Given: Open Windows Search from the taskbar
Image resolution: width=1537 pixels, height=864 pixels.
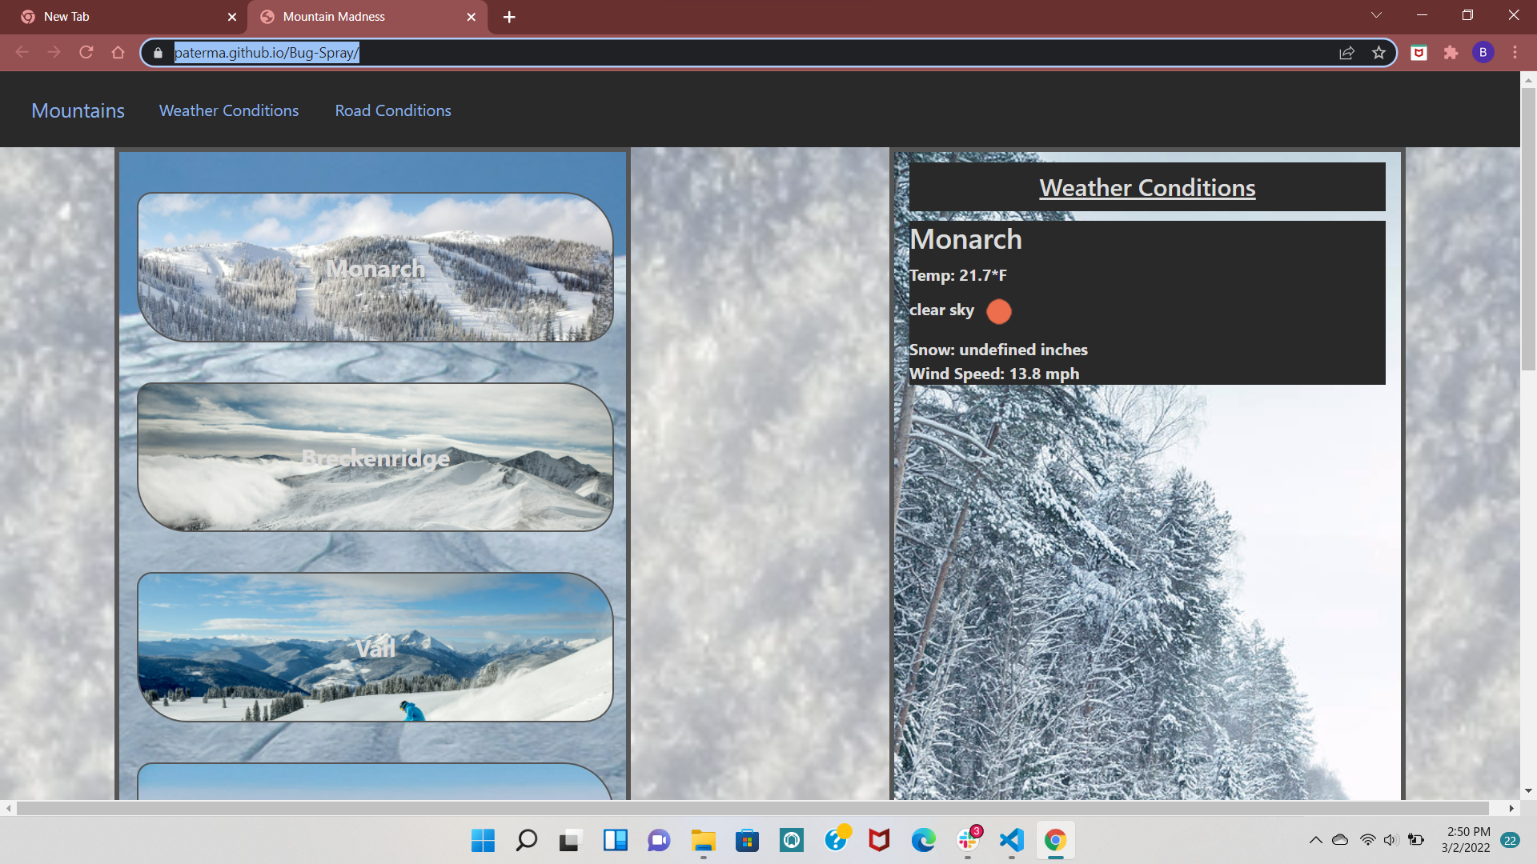Looking at the screenshot, I should pyautogui.click(x=527, y=840).
